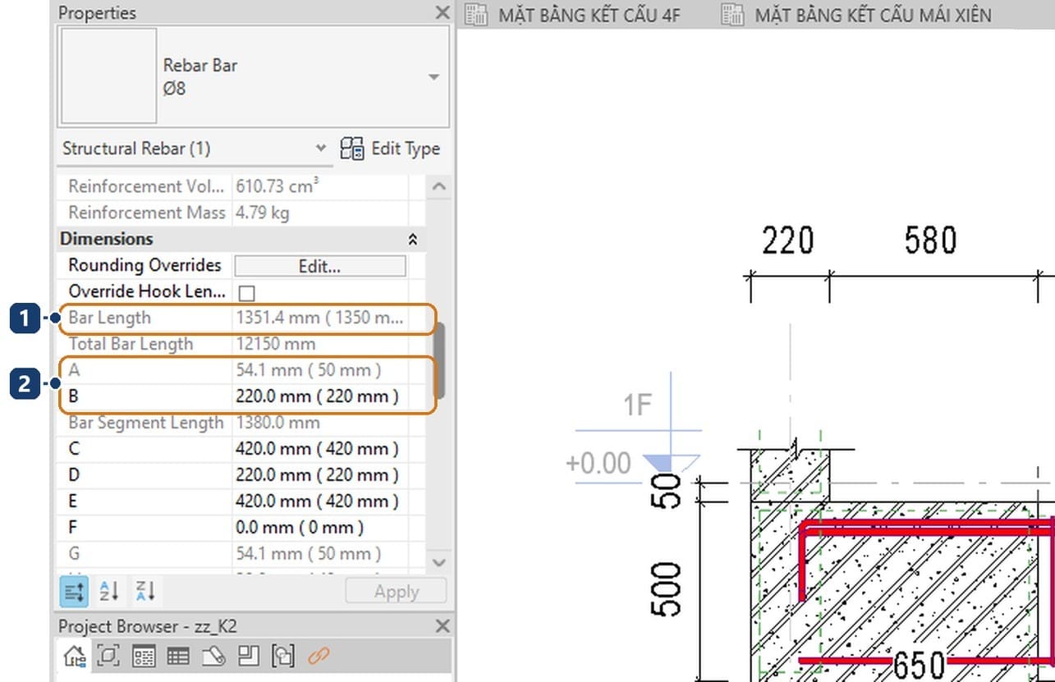Select the house icon in Project Browser

click(75, 656)
